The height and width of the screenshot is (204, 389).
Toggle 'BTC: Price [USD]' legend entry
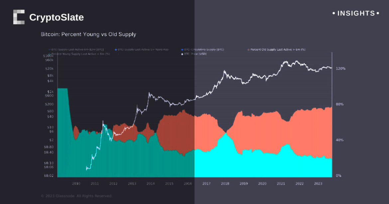pyautogui.click(x=195, y=54)
